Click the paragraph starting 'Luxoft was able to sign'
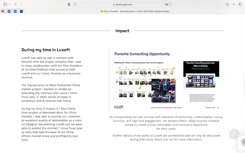The height and width of the screenshot is (153, 245). pos(52,68)
